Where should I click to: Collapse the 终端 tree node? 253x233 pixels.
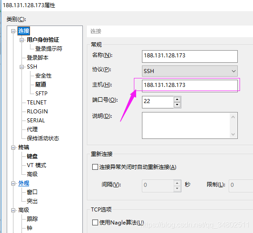pos(13,147)
